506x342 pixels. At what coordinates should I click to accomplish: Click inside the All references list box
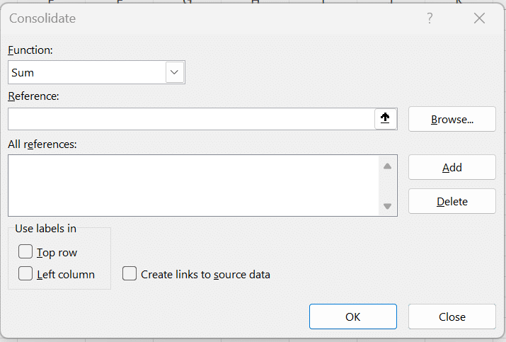[191, 186]
